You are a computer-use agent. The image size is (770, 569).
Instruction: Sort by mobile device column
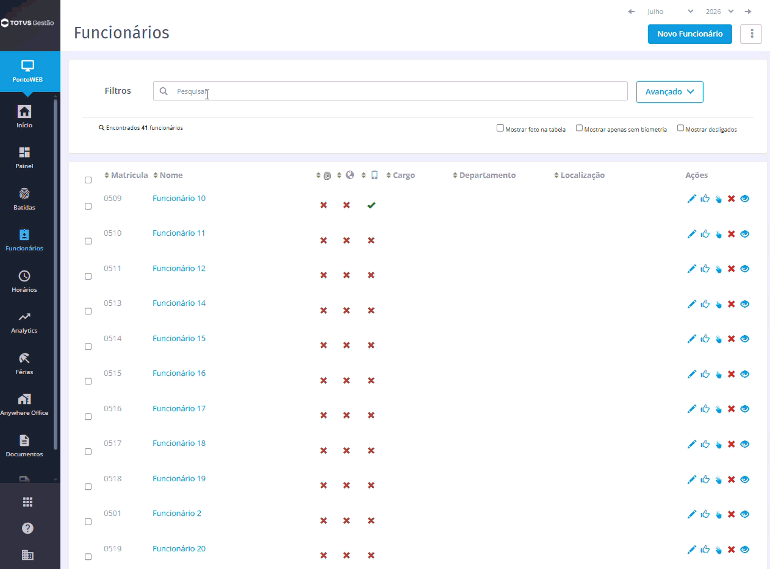[370, 175]
